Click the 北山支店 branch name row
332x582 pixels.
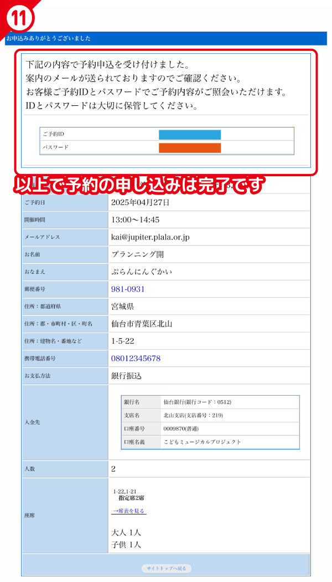(x=193, y=415)
